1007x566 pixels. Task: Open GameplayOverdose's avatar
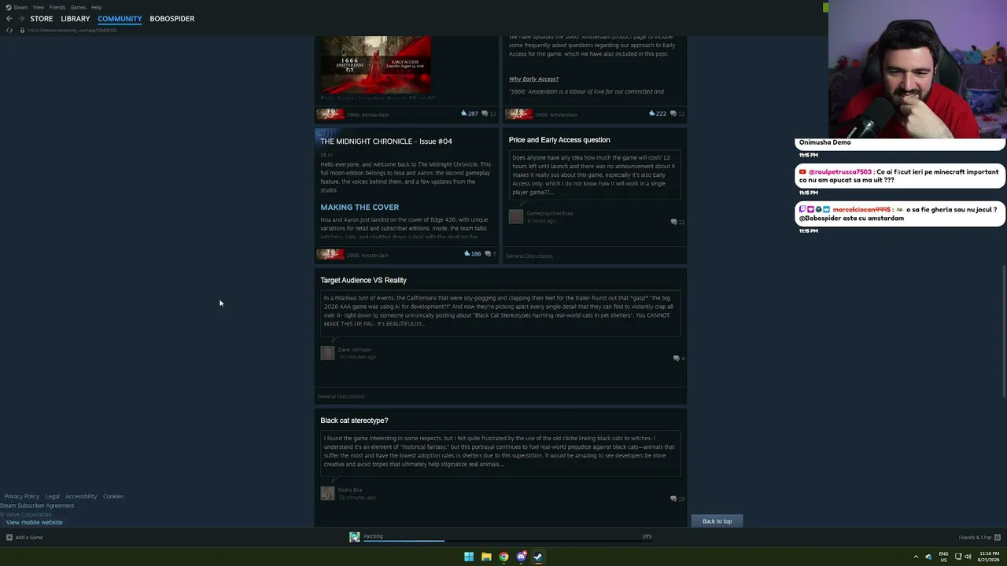point(516,216)
